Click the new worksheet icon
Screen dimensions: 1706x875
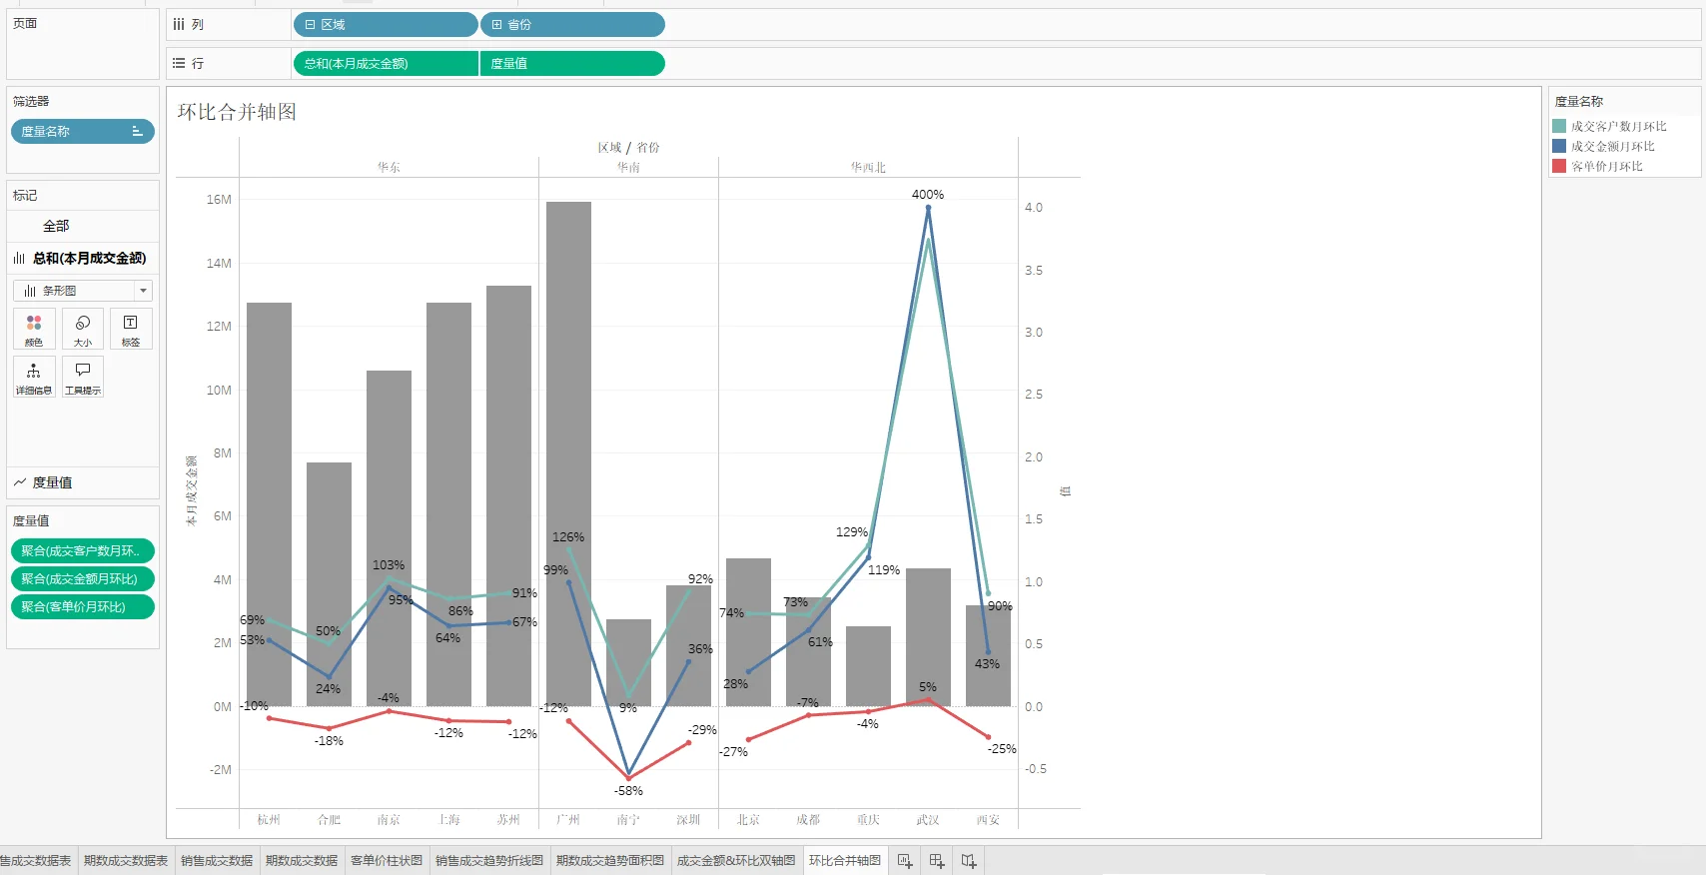coord(905,861)
